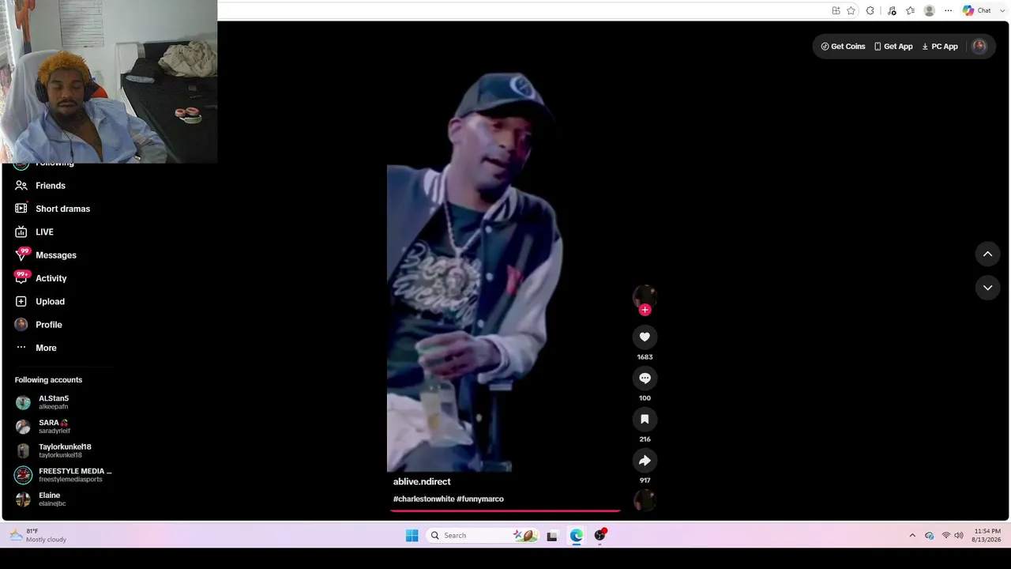Go to LIVE in the sidebar

(x=44, y=232)
